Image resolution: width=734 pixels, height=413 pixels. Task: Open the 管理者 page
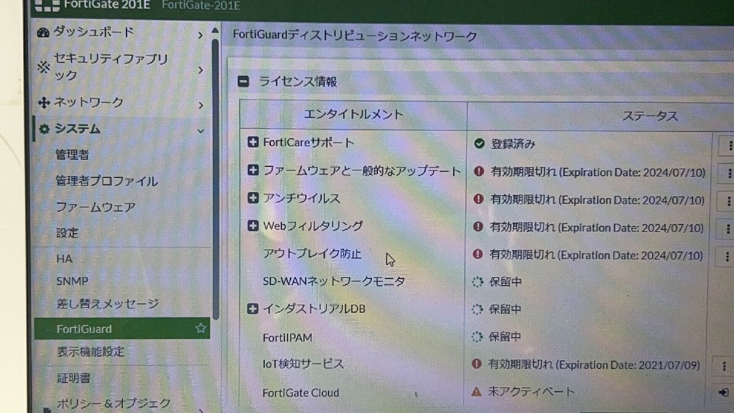pyautogui.click(x=72, y=155)
